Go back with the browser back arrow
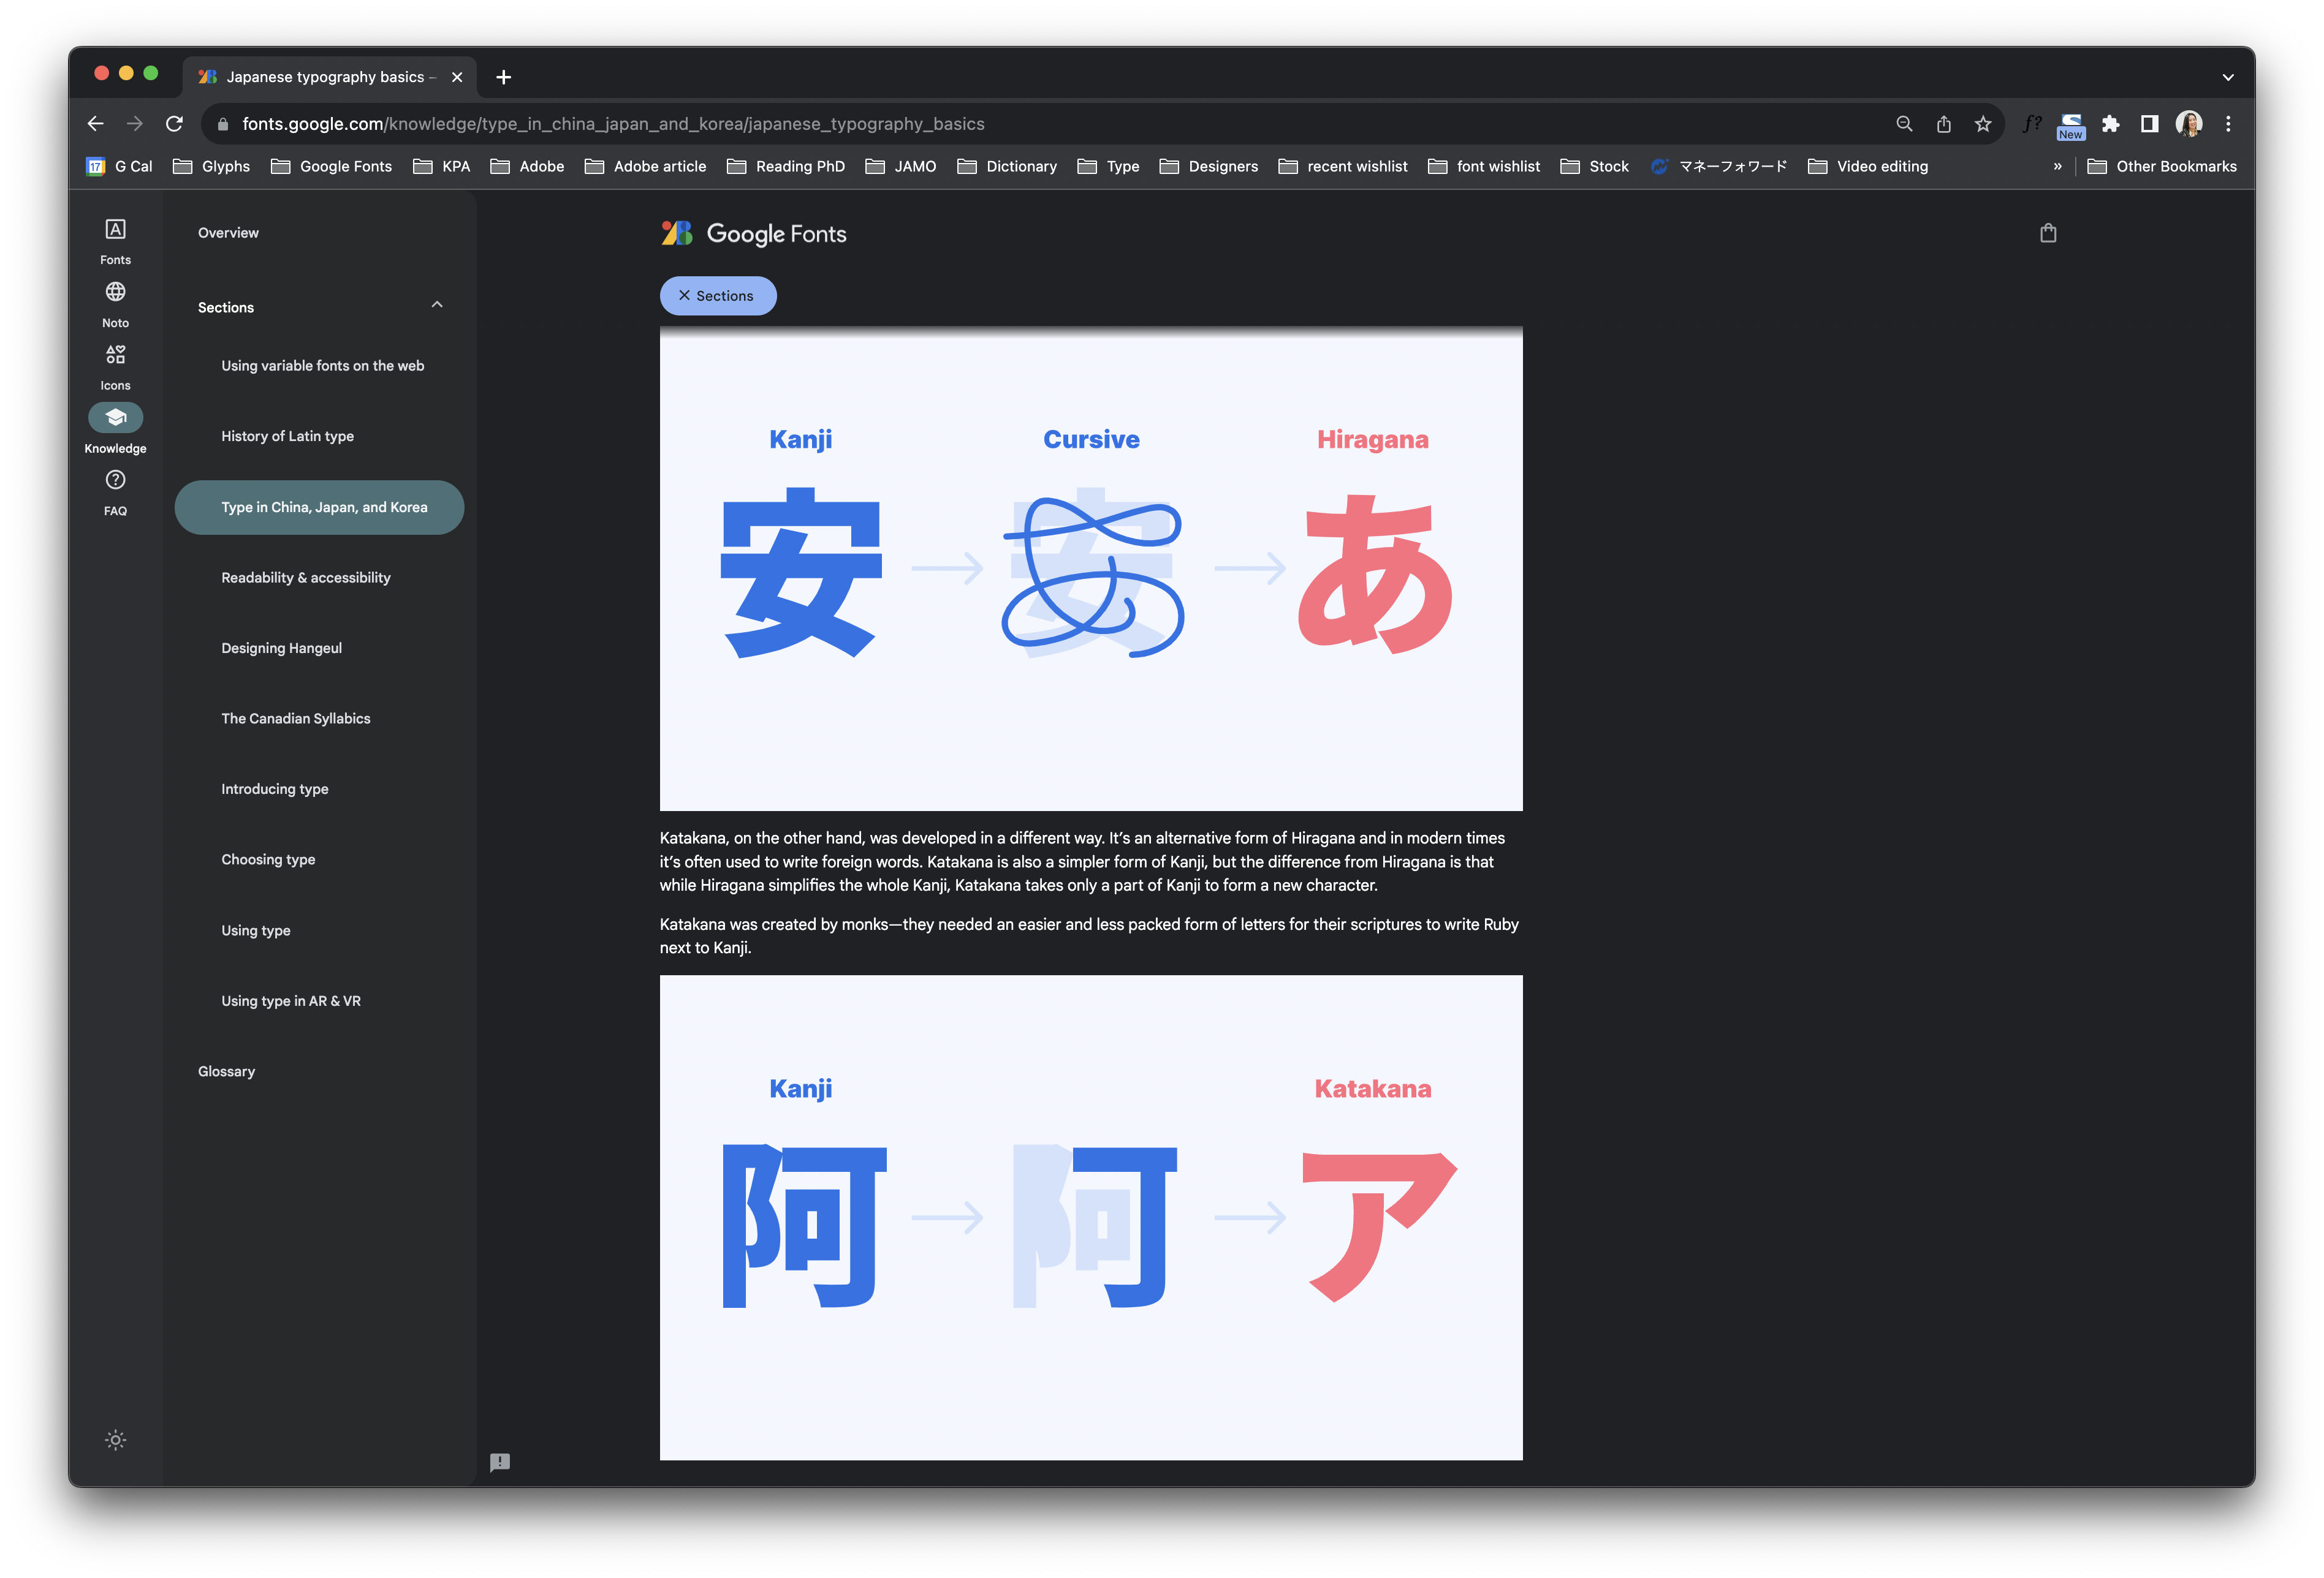Screen dimensions: 2324x1578 point(96,124)
